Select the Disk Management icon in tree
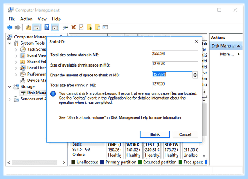The image size is (248, 179). click(x=23, y=93)
